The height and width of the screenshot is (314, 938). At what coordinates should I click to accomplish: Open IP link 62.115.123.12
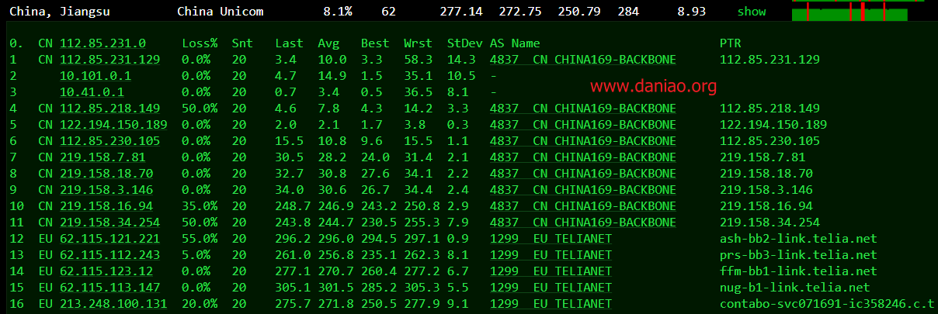pos(106,271)
